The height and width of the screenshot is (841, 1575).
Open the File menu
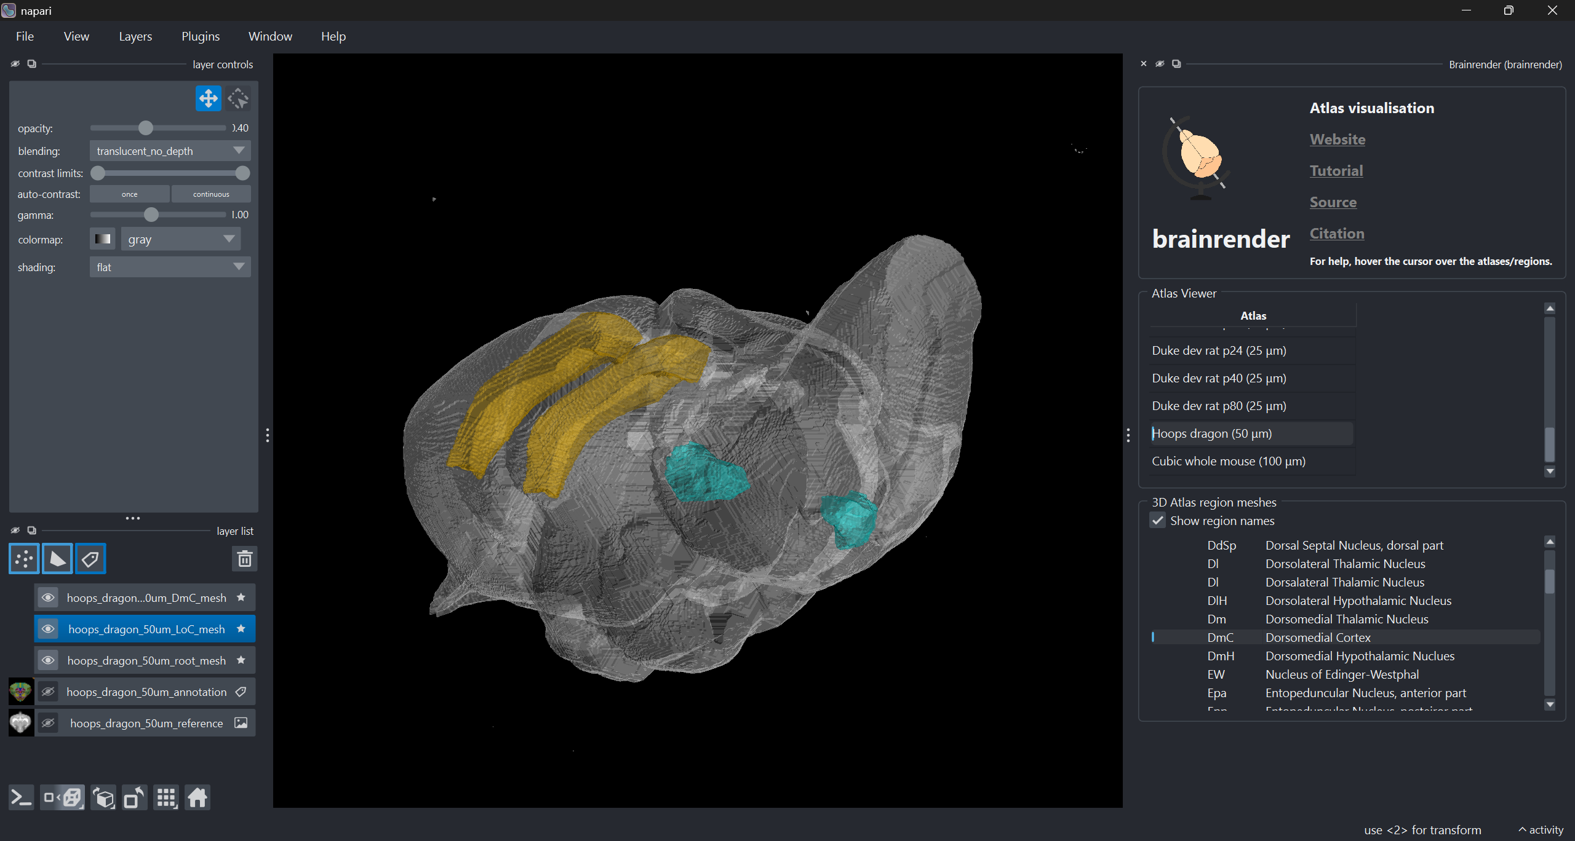(25, 36)
